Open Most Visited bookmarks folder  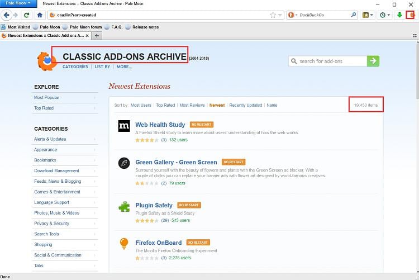click(x=16, y=27)
